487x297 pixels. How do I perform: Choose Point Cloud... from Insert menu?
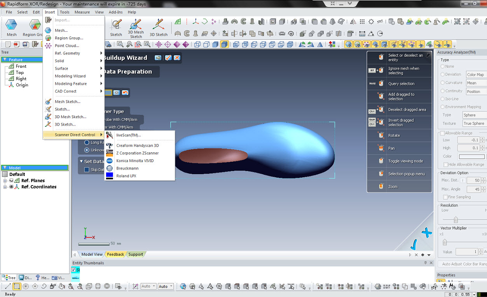tap(67, 46)
